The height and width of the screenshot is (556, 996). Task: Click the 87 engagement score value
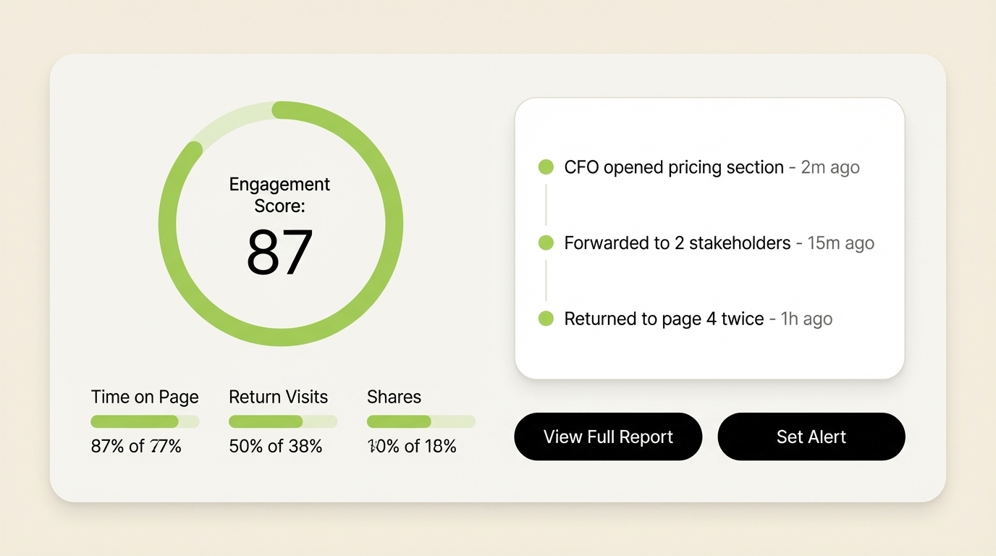280,253
